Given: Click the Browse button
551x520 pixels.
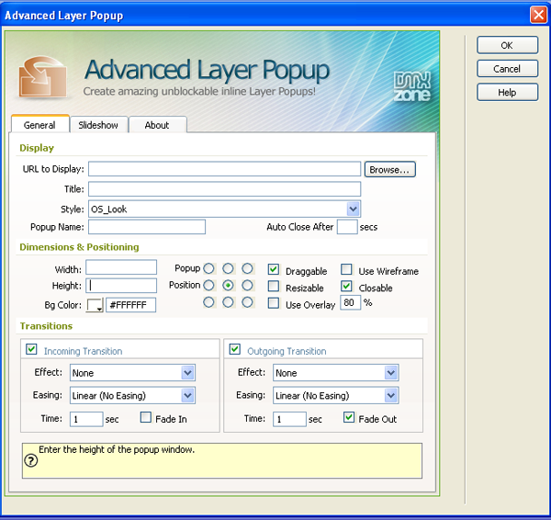Looking at the screenshot, I should pos(390,169).
